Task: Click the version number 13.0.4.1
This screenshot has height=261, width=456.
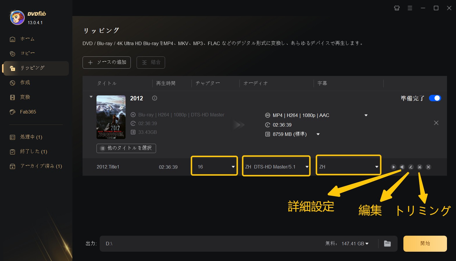Action: point(35,23)
